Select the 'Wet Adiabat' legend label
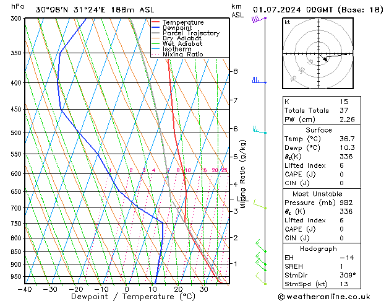 182,43
